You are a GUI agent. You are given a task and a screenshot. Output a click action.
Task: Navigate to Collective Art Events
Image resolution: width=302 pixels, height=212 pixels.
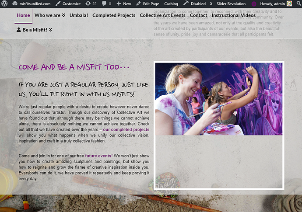tap(162, 15)
